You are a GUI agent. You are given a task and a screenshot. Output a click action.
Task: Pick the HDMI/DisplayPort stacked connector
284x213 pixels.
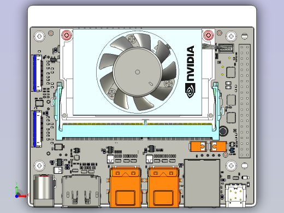point(81,191)
